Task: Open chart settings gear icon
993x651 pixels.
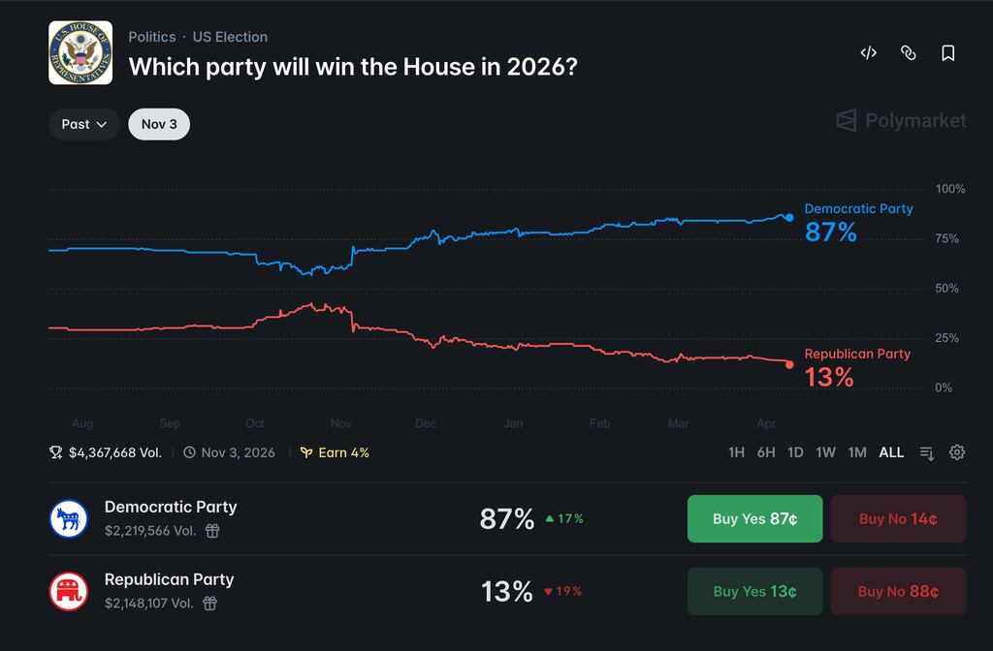Action: click(957, 452)
